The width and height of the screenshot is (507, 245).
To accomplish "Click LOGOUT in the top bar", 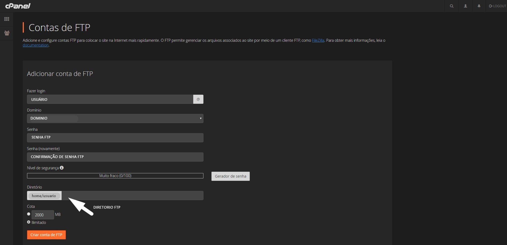I will pyautogui.click(x=497, y=6).
